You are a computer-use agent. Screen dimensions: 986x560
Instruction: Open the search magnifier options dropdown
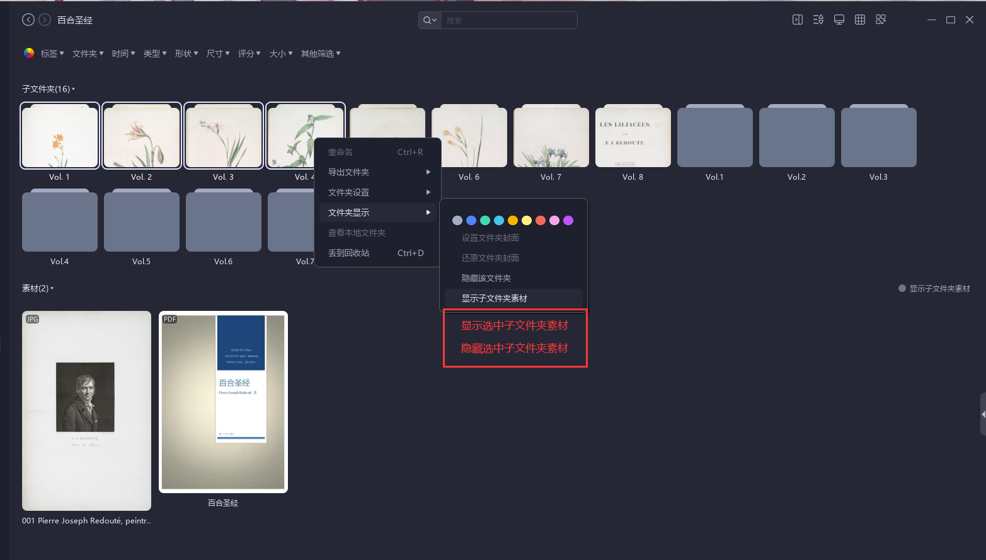430,20
